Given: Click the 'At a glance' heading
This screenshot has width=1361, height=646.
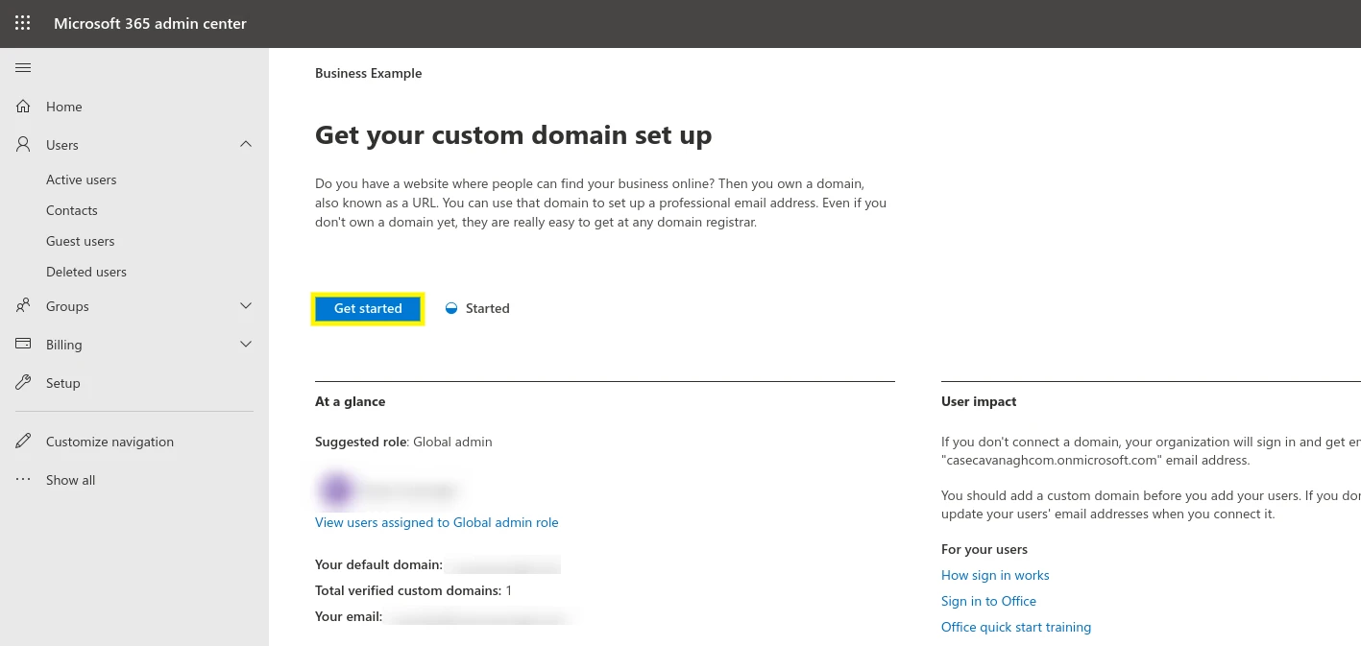Looking at the screenshot, I should point(351,401).
